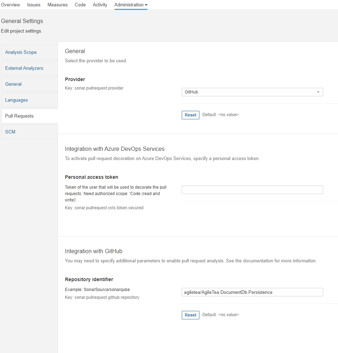Select Pull Requests settings category
The image size is (338, 353).
click(30, 116)
